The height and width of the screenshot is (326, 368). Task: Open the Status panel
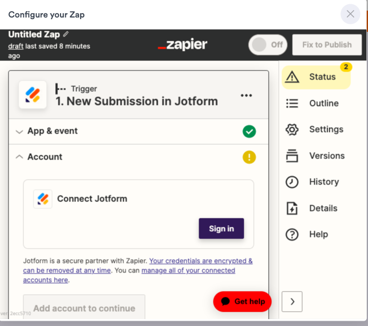coord(316,77)
